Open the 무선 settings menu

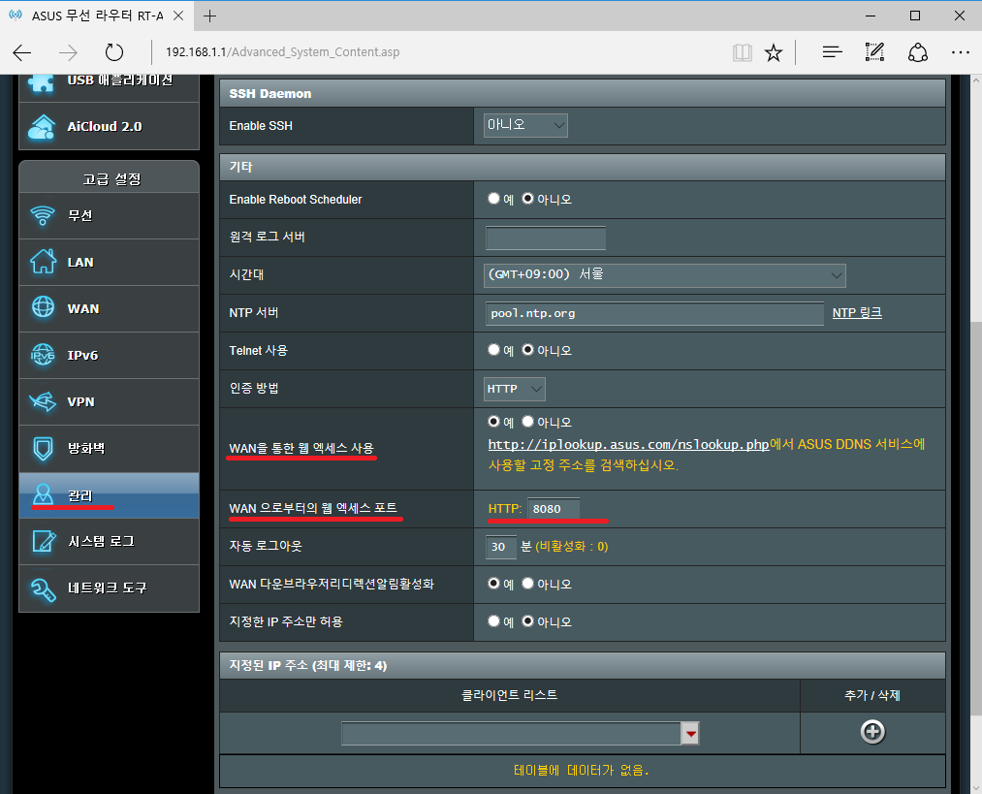[109, 215]
